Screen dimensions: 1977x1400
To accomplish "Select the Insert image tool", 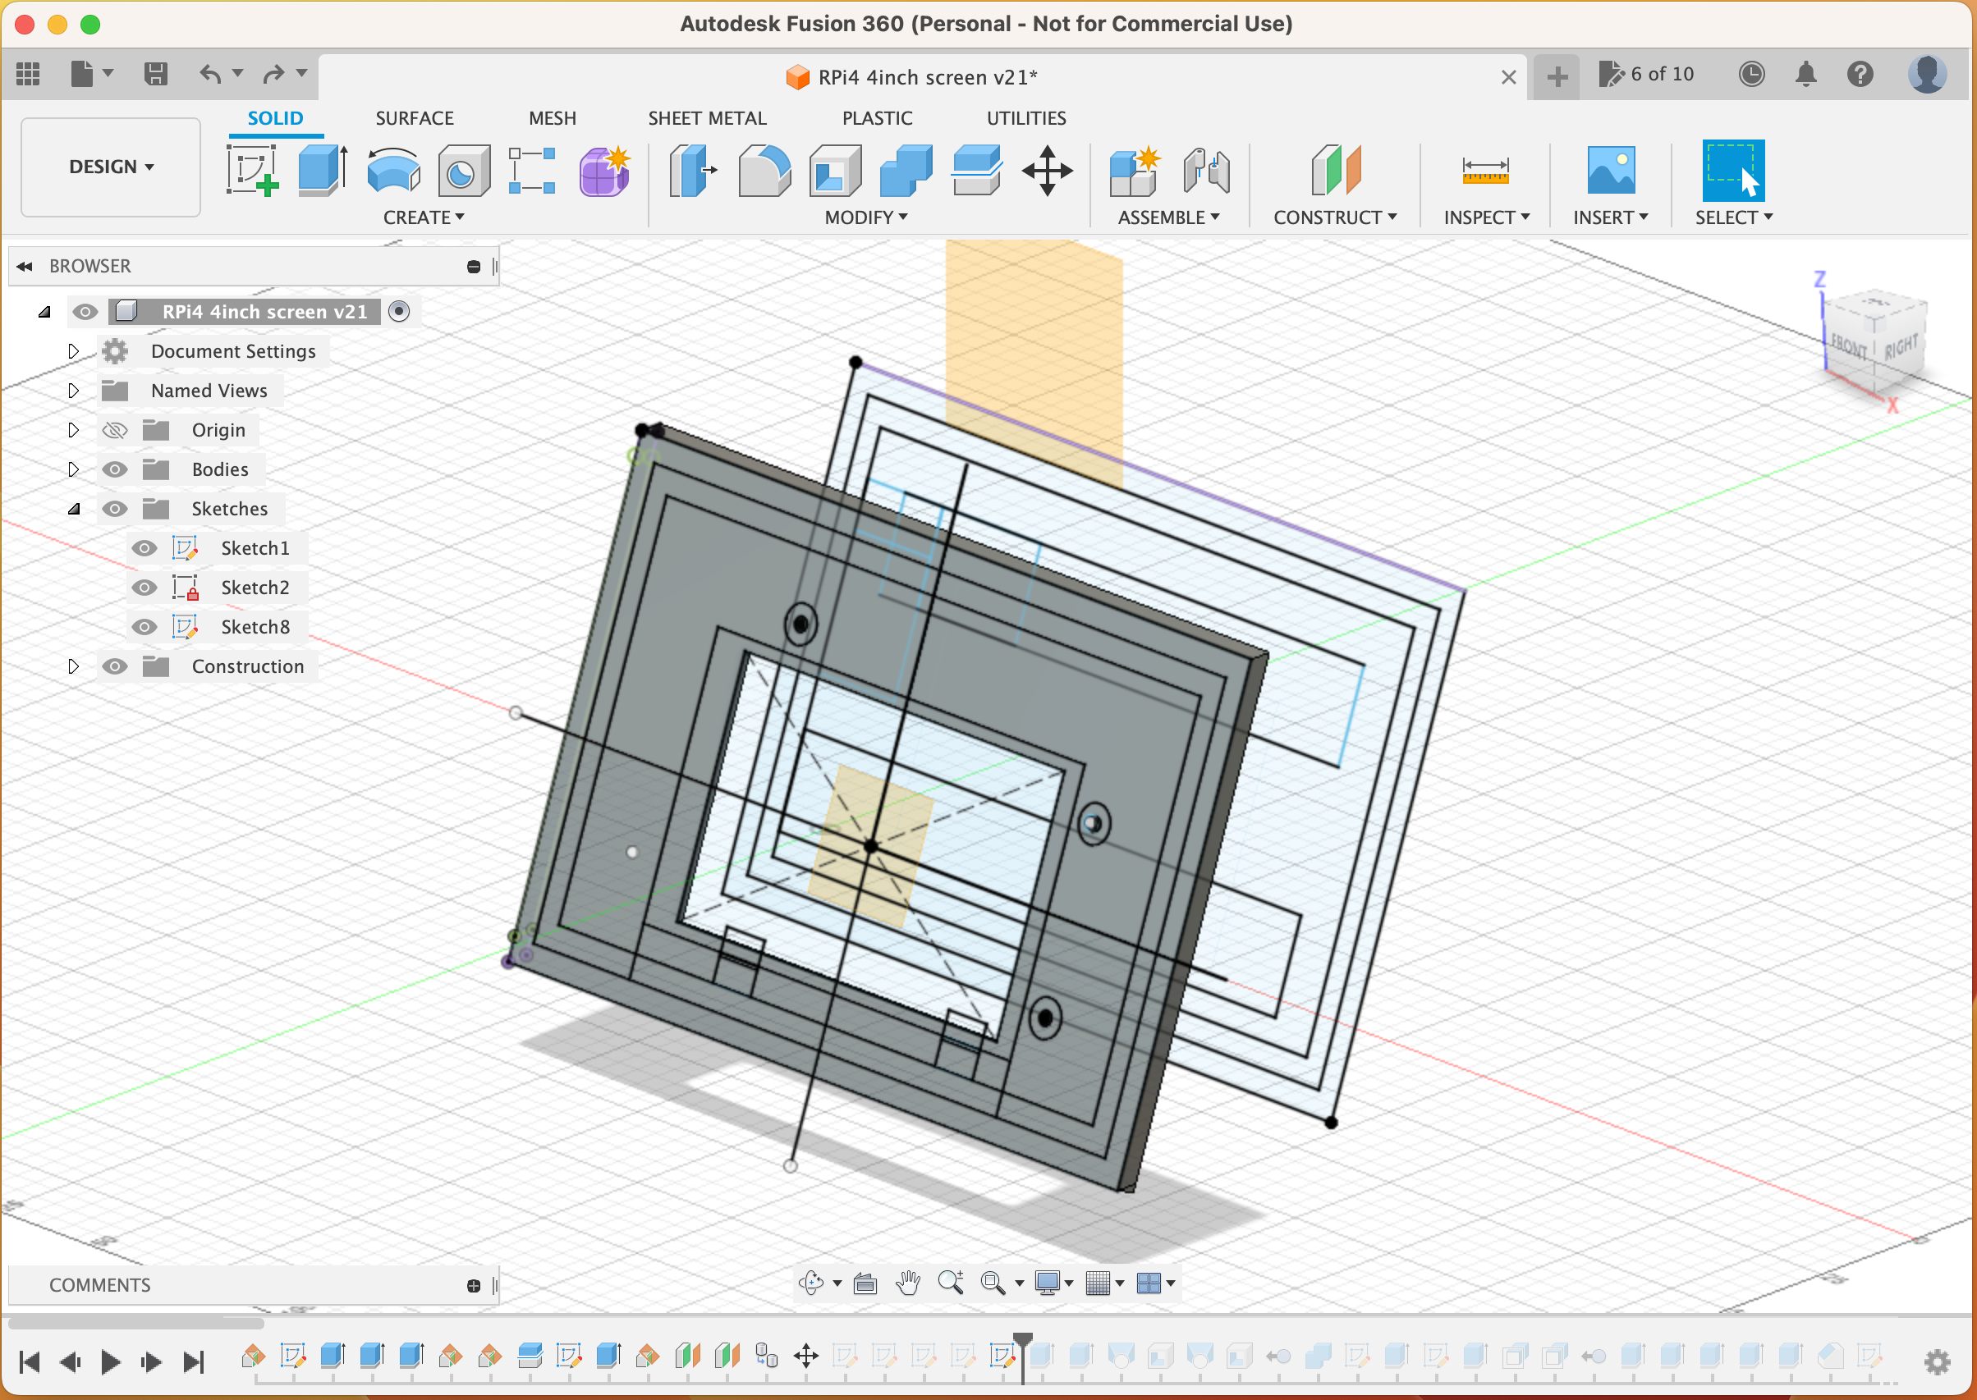I will (x=1610, y=170).
